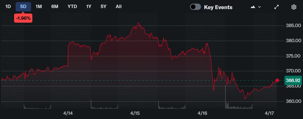
Task: Show the 1M time range
Action: [x=39, y=7]
